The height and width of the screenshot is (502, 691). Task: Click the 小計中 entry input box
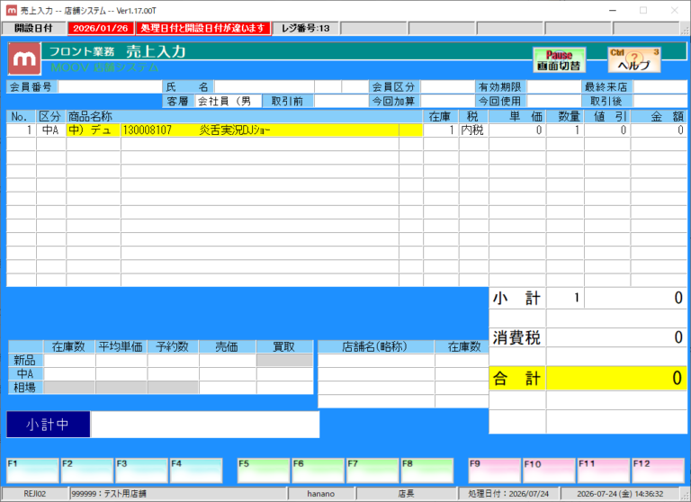coord(205,425)
